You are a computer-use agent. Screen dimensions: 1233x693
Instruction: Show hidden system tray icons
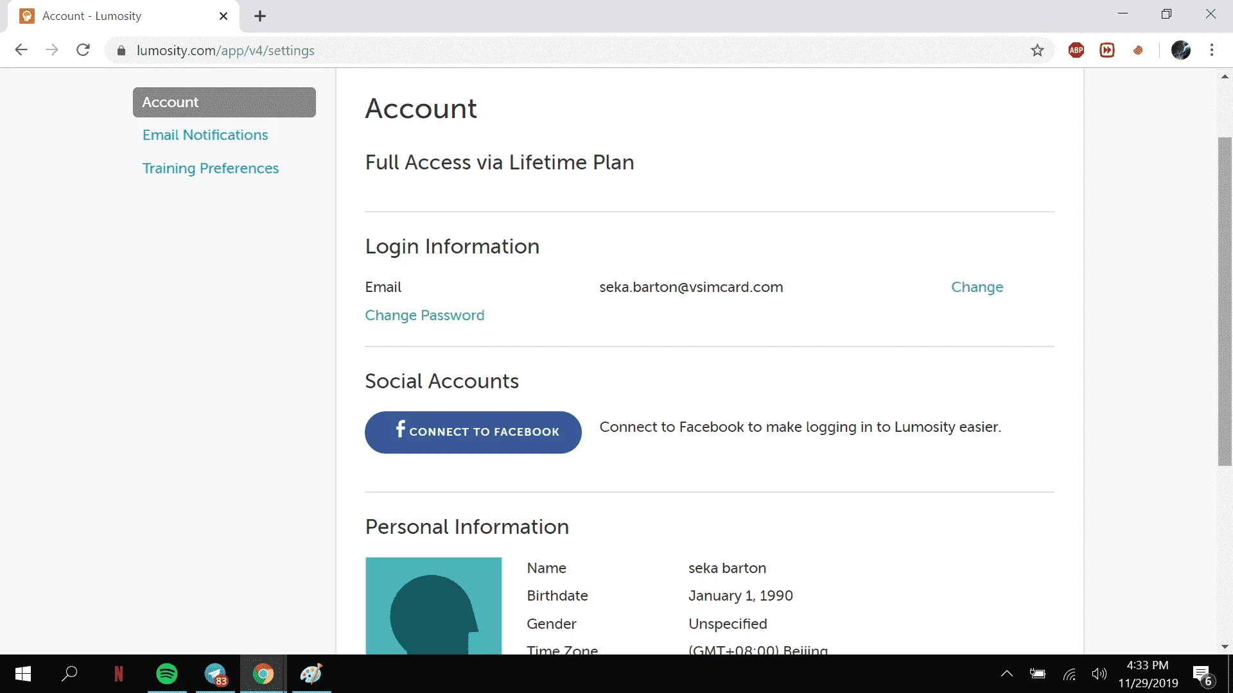pos(1007,674)
